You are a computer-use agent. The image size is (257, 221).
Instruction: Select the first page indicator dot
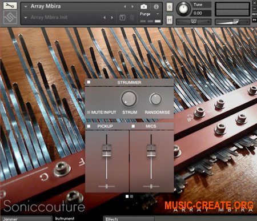(x=127, y=196)
